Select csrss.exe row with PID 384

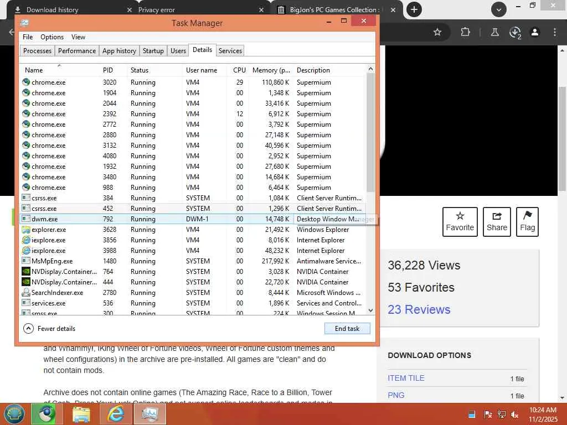[193, 198]
